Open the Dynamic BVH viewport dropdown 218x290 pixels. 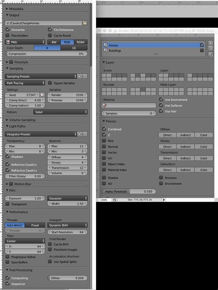coord(68,225)
